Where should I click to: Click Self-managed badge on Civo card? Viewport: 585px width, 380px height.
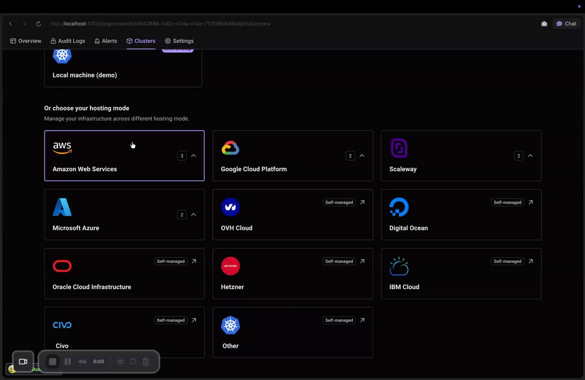[x=170, y=320]
